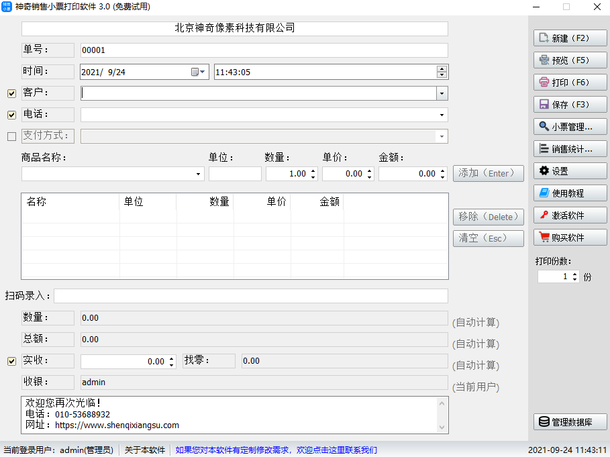This screenshot has width=610, height=457.
Task: Click the status bar clock 2021-09-24
Action: pos(567,450)
